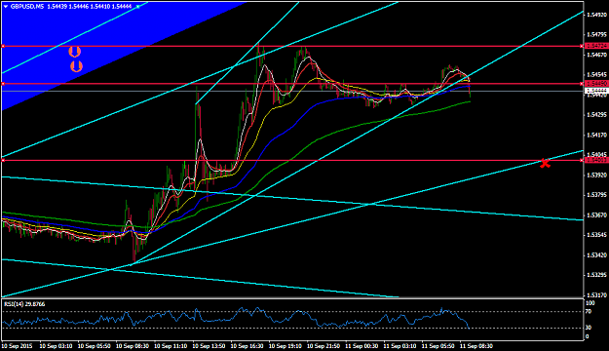
Task: Select the GBPUSD,M5 symbol title text
Action: [x=27, y=7]
